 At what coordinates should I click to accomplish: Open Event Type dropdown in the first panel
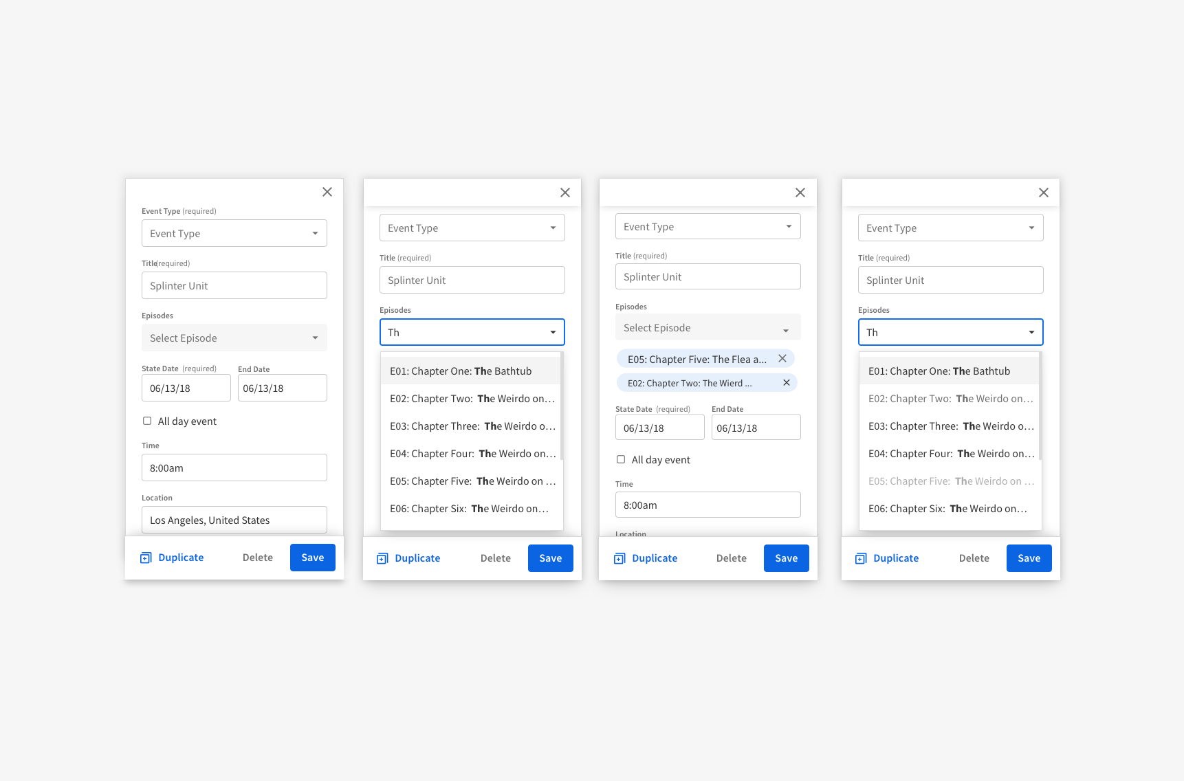tap(234, 234)
